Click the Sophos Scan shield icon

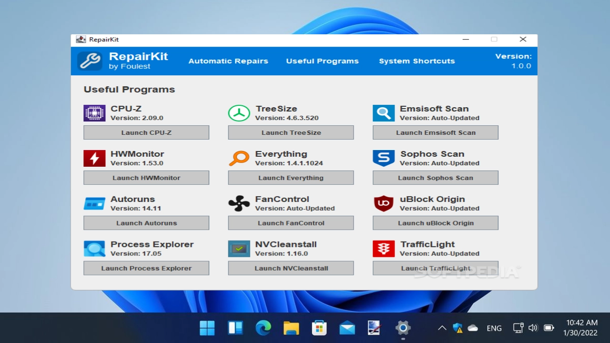[x=384, y=158]
